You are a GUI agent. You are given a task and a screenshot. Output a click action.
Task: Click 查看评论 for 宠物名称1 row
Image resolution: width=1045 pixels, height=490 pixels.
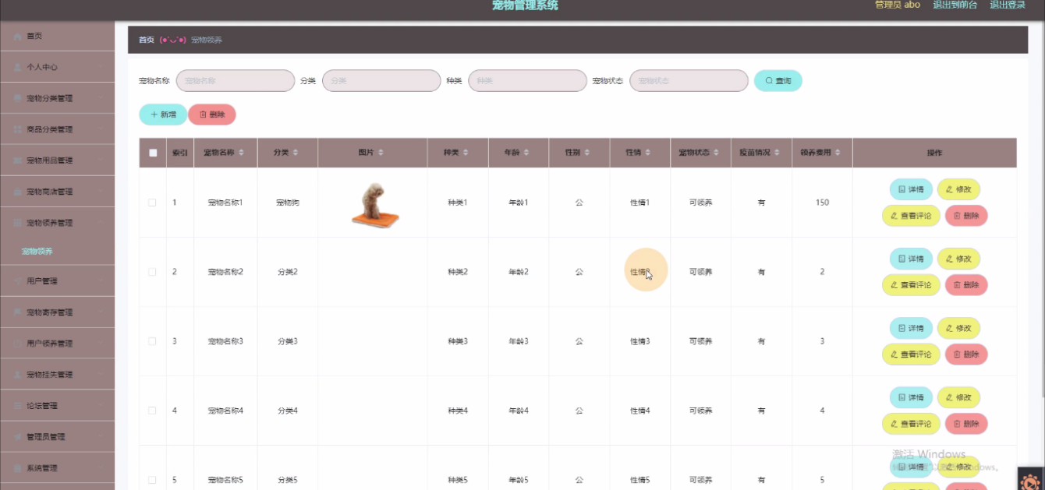tap(911, 216)
